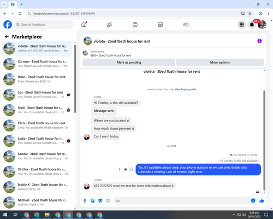Open the violeta conversation in list
This screenshot has width=273, height=219.
pyautogui.click(x=37, y=49)
